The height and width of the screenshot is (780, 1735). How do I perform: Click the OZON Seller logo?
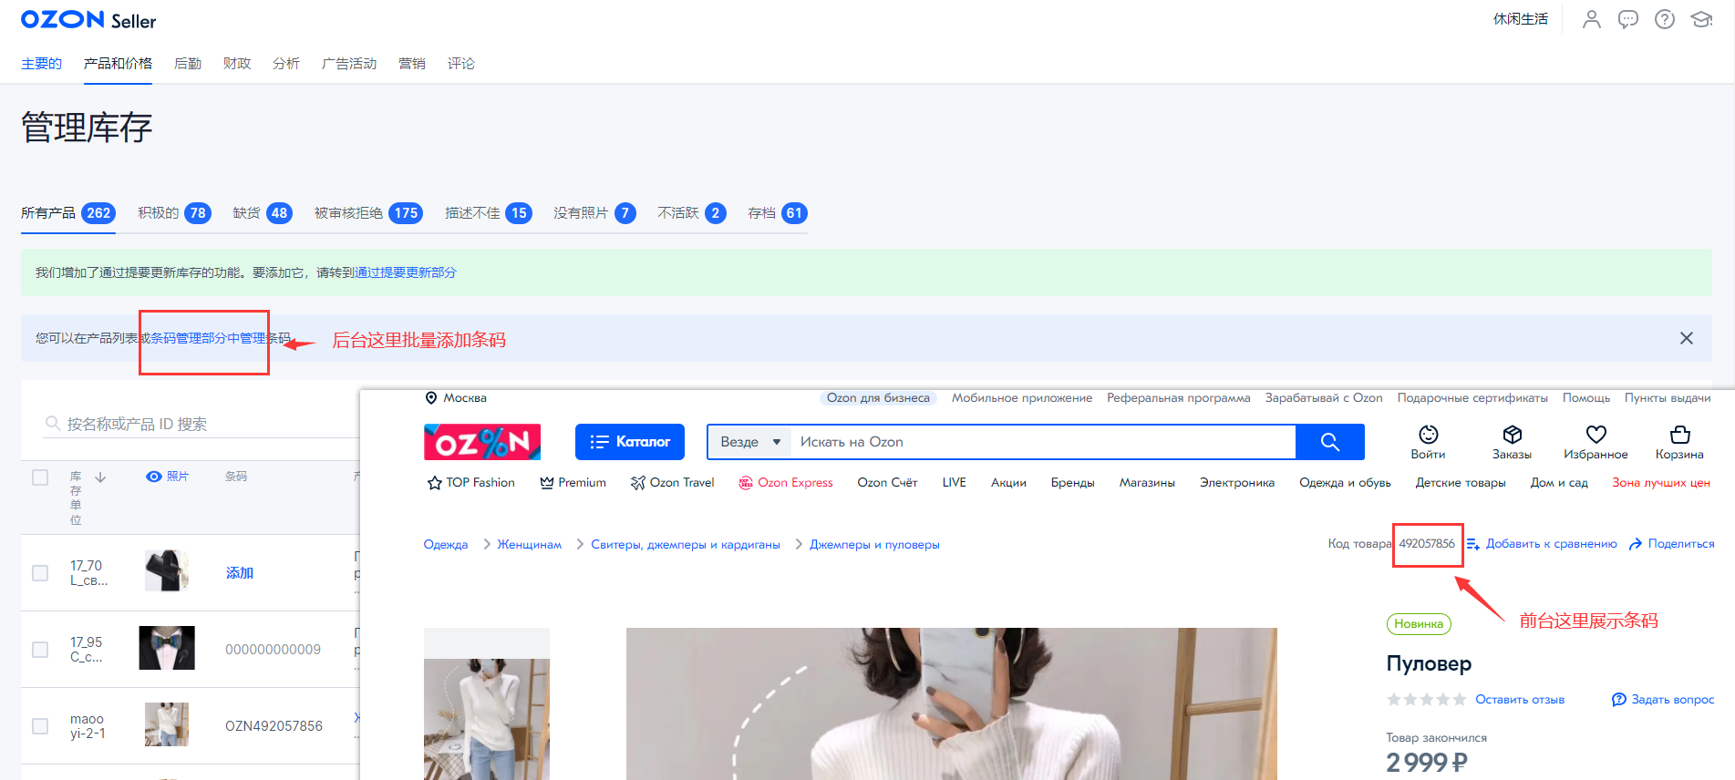point(88,20)
